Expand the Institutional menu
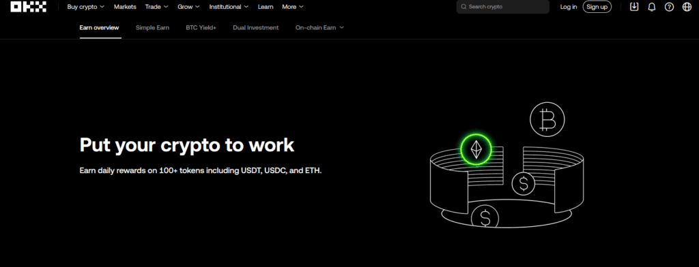 [x=229, y=7]
